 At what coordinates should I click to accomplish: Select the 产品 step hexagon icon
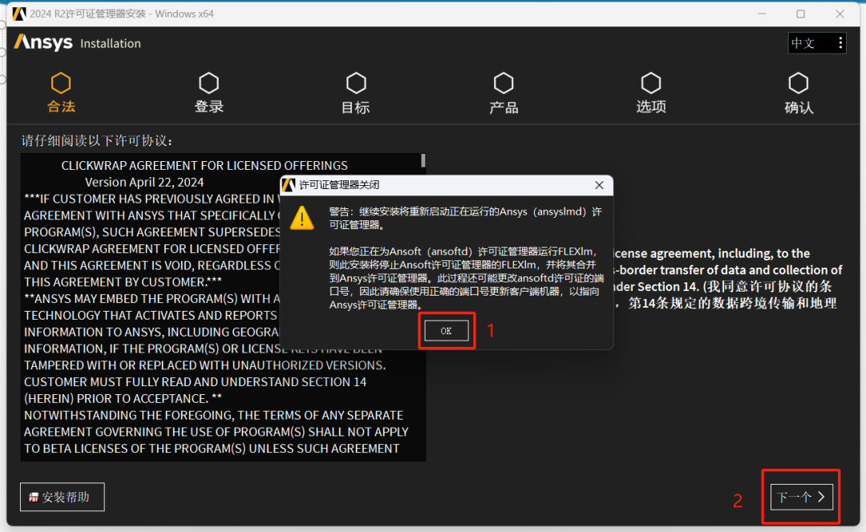pos(504,83)
